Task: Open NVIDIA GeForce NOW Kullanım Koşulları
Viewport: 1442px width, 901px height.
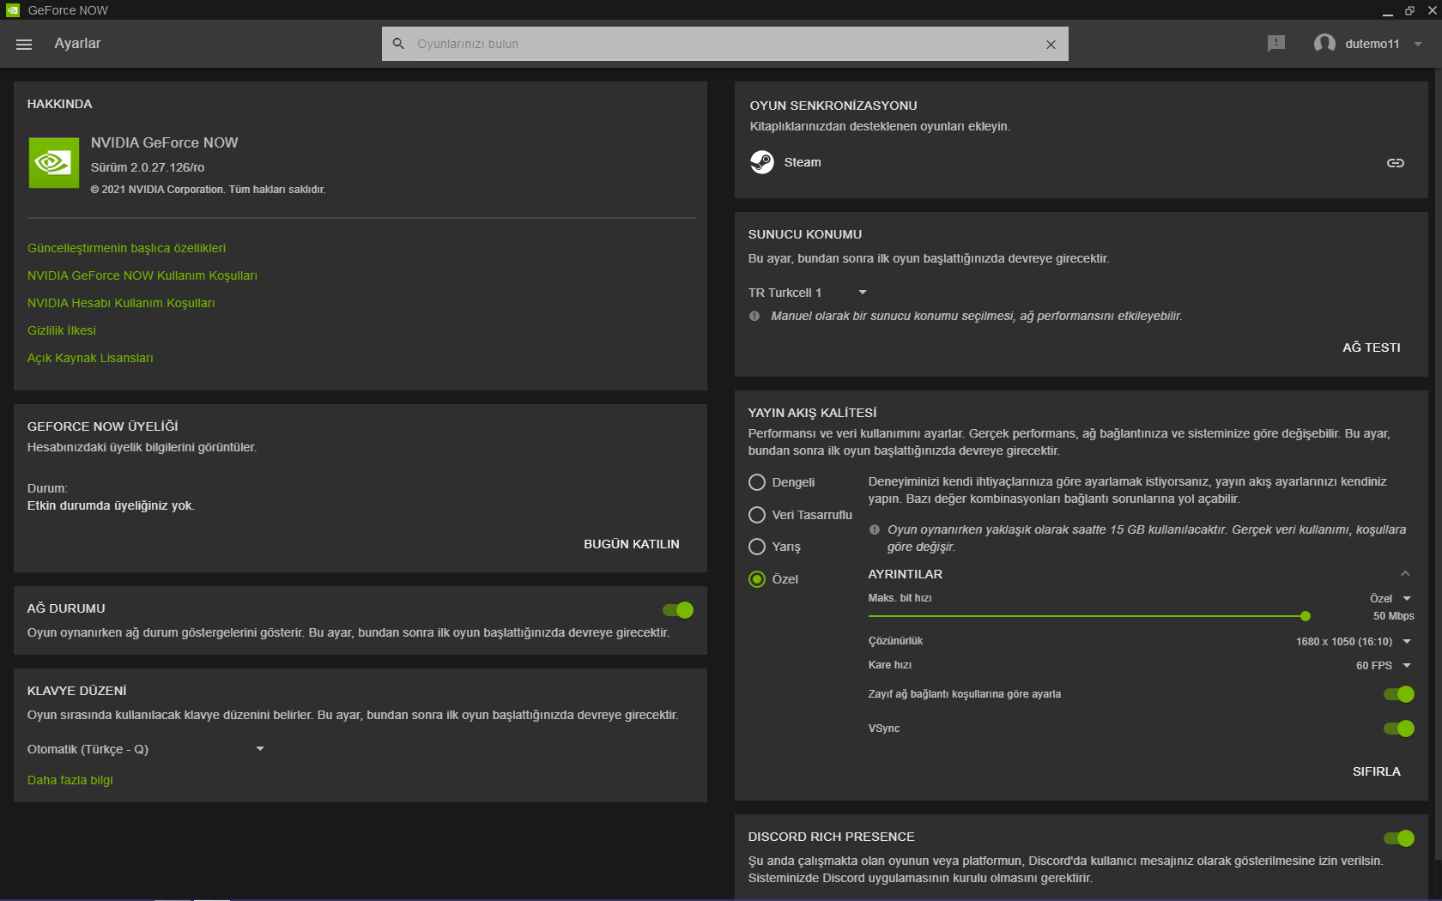Action: pyautogui.click(x=142, y=275)
